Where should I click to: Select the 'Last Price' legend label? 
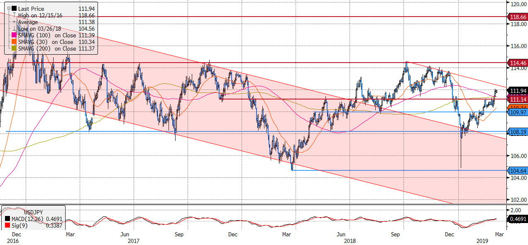31,8
